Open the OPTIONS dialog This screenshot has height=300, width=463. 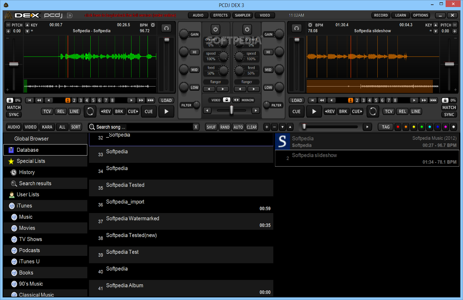[421, 15]
